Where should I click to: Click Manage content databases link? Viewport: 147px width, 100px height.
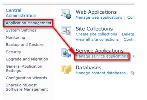pos(100,73)
